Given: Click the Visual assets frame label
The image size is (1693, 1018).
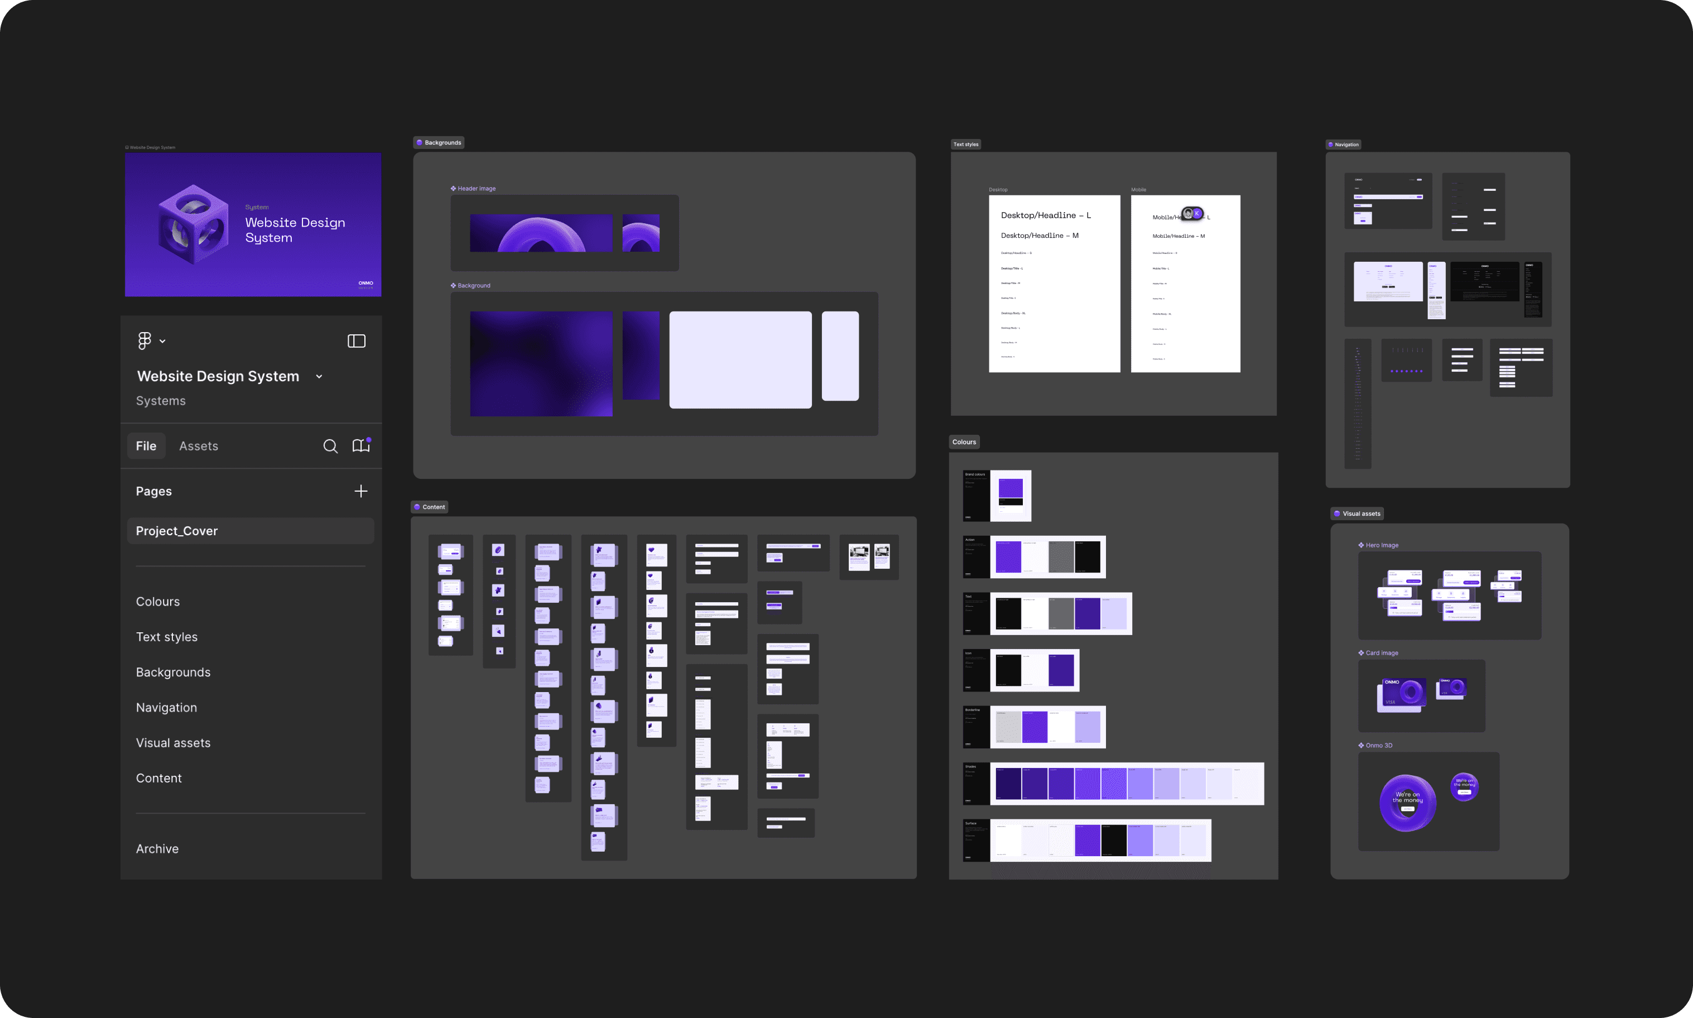Looking at the screenshot, I should click(x=1357, y=513).
